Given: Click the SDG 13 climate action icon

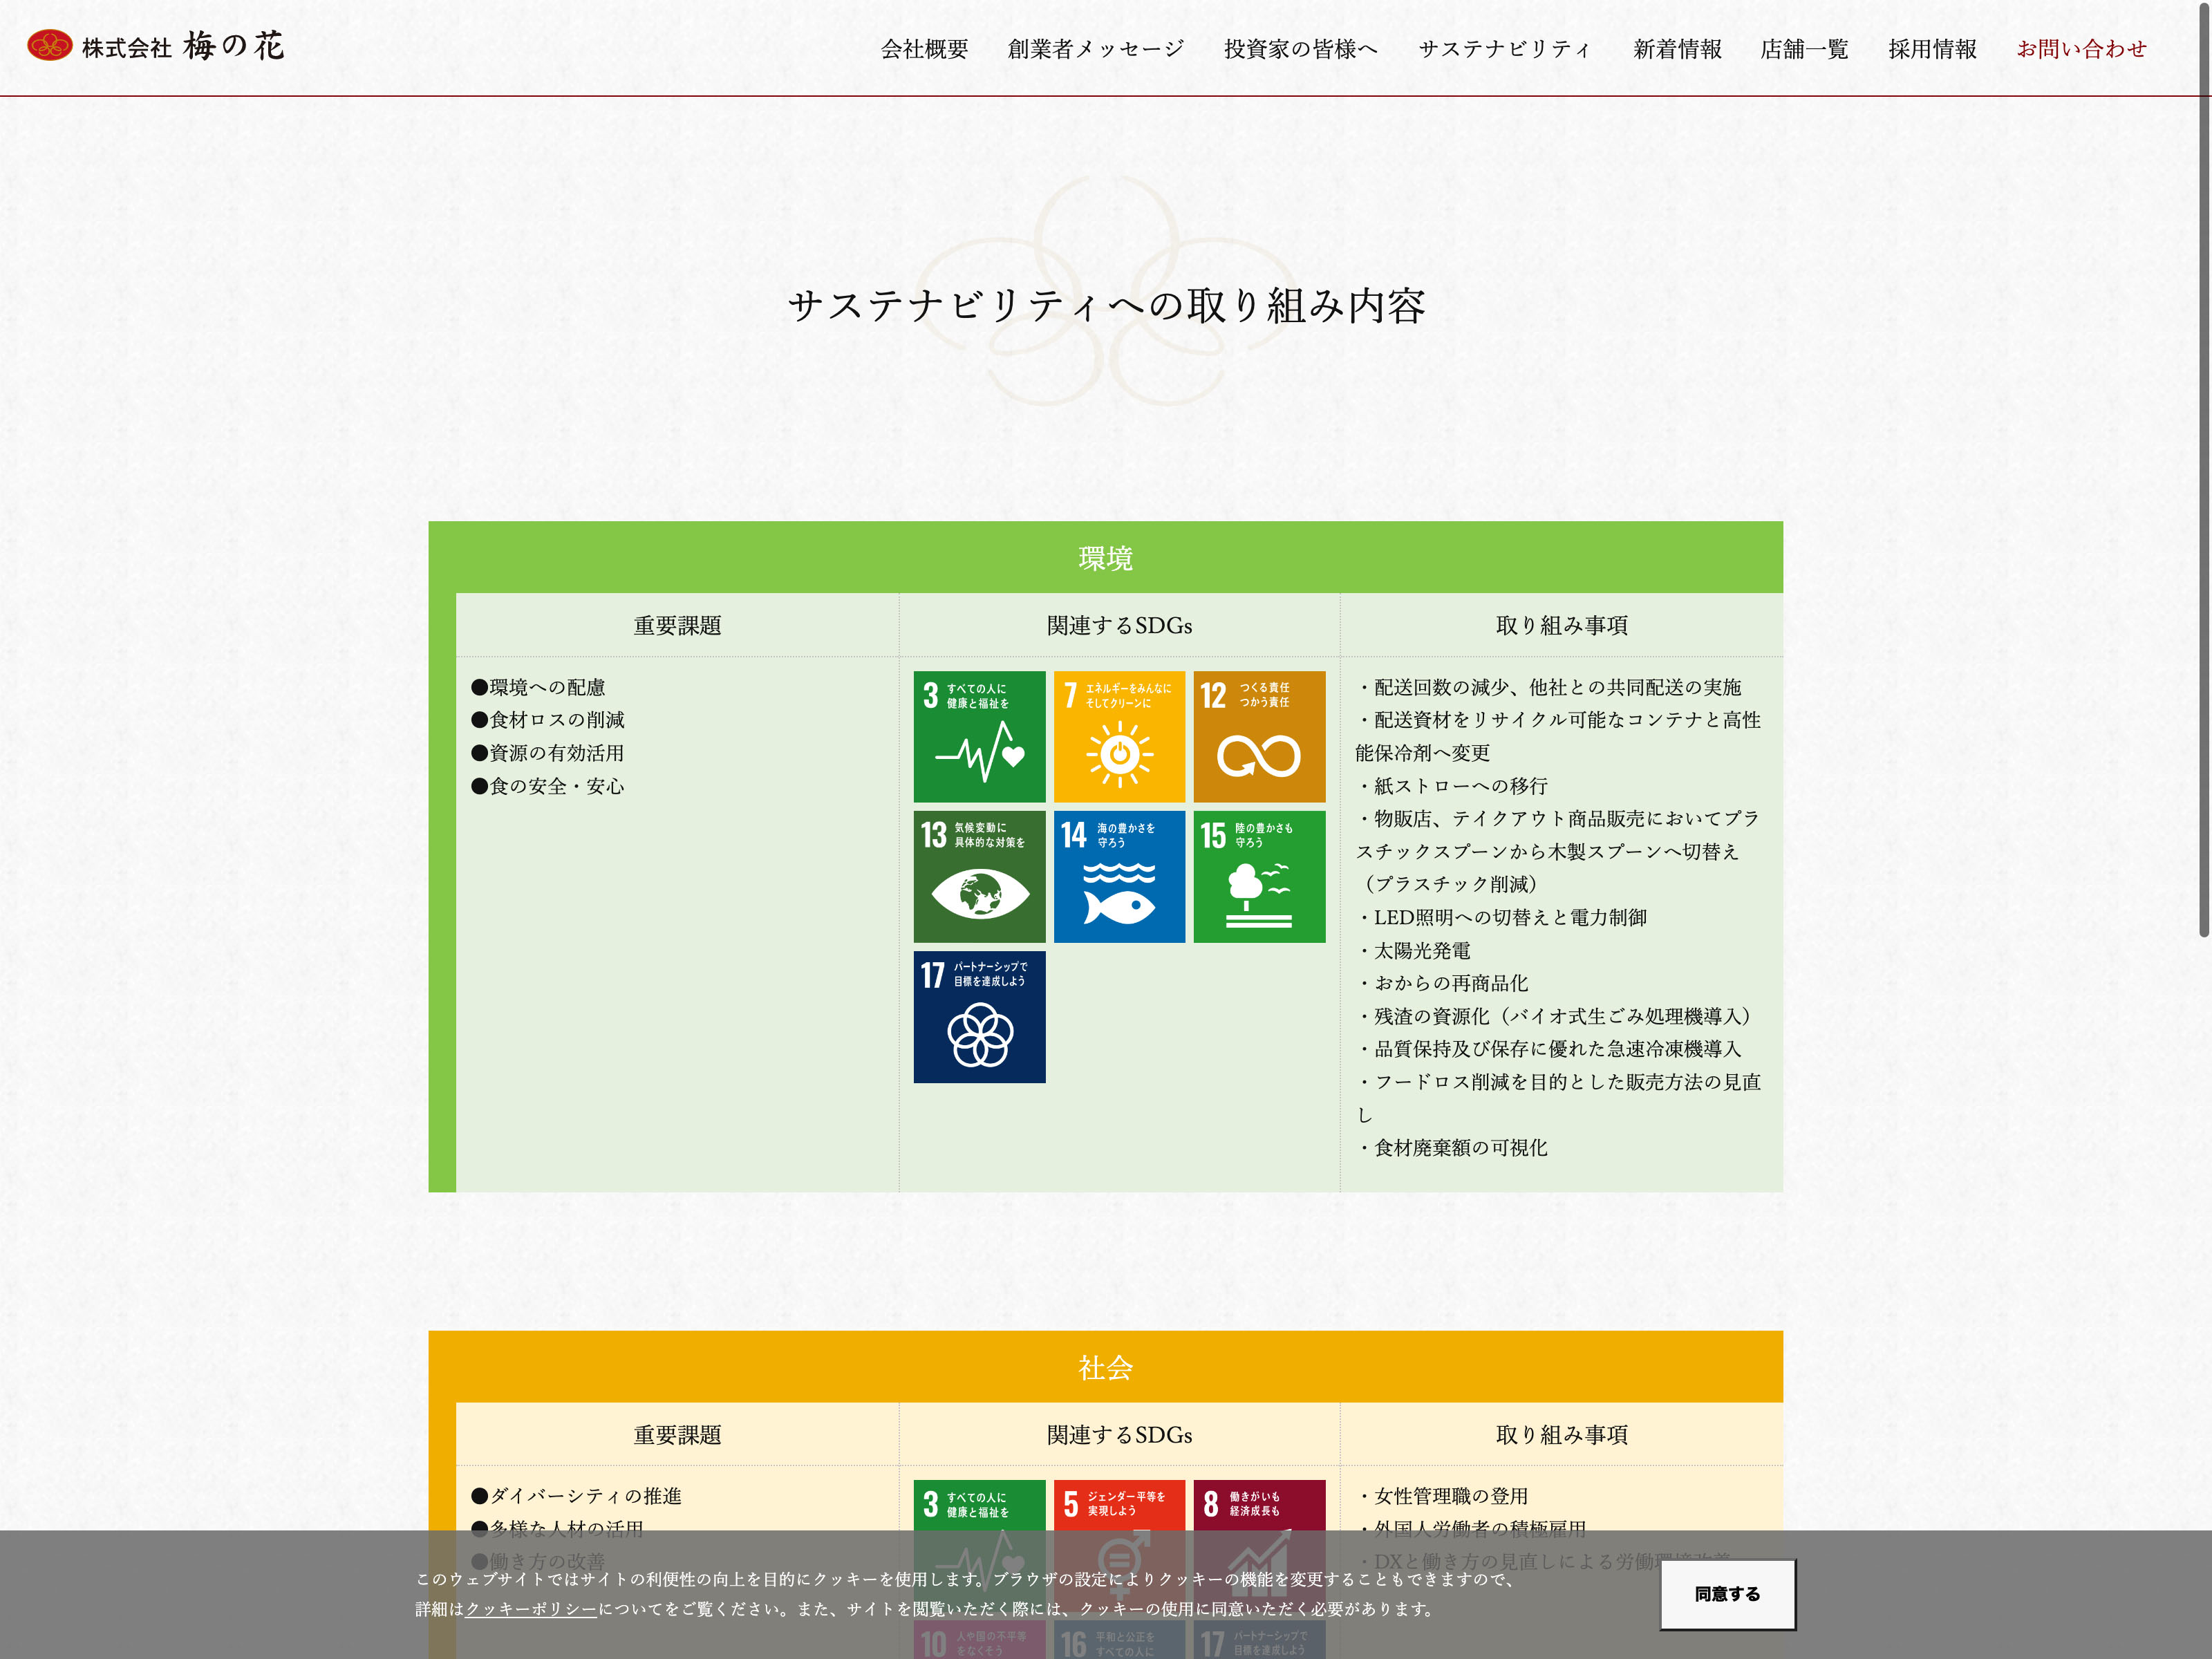Looking at the screenshot, I should coord(979,876).
